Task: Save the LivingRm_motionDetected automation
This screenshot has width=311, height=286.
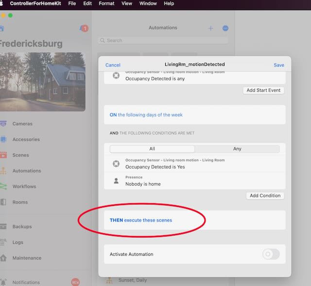Action: tap(279, 65)
